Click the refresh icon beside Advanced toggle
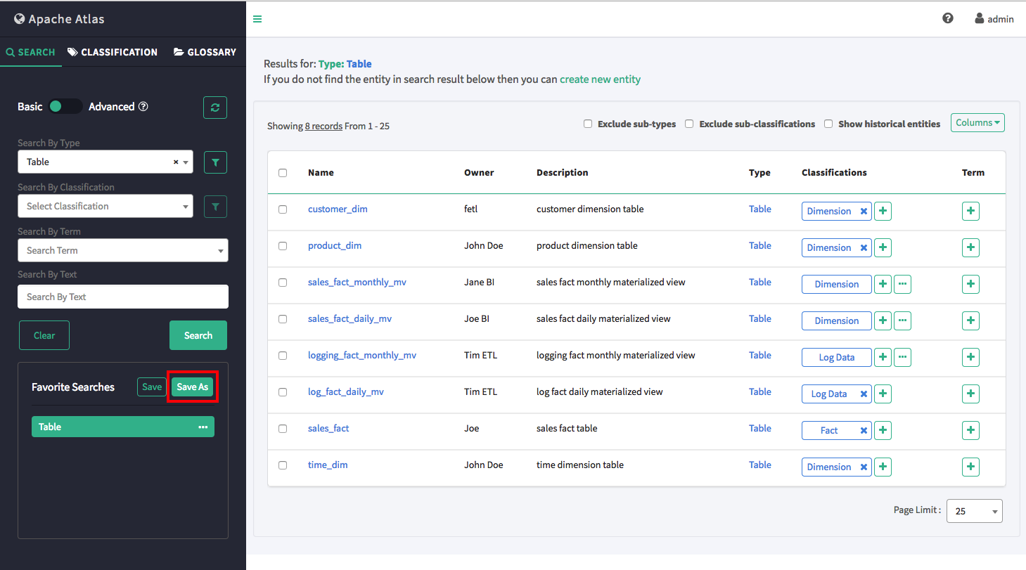 click(215, 108)
